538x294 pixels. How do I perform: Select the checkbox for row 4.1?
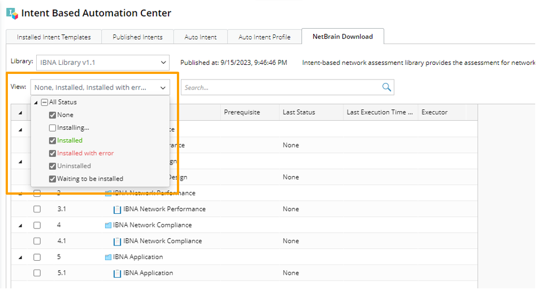coord(37,241)
